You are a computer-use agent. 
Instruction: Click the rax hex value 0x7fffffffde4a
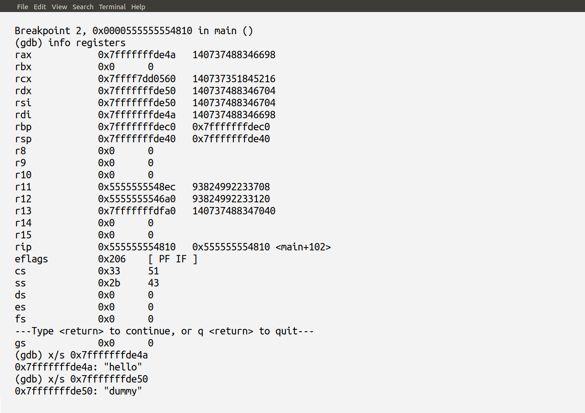(137, 55)
